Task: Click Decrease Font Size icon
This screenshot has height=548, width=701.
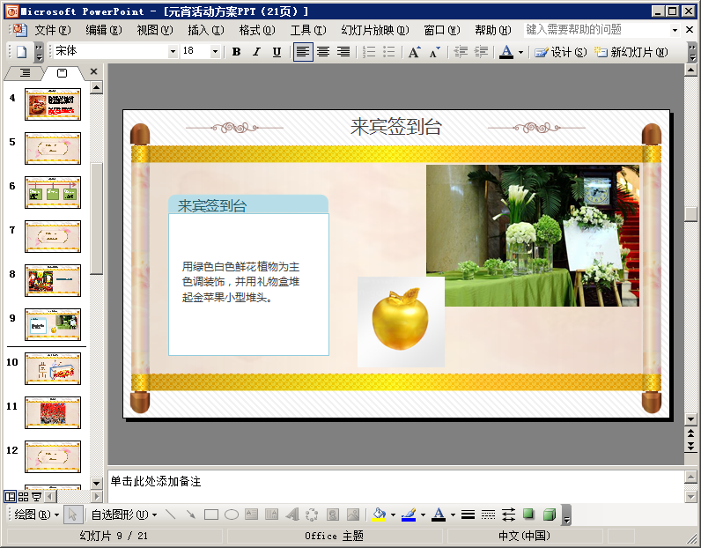Action: click(434, 52)
